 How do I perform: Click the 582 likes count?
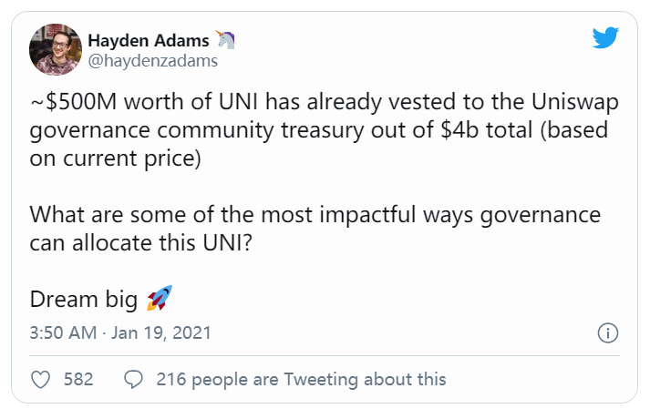pyautogui.click(x=78, y=379)
